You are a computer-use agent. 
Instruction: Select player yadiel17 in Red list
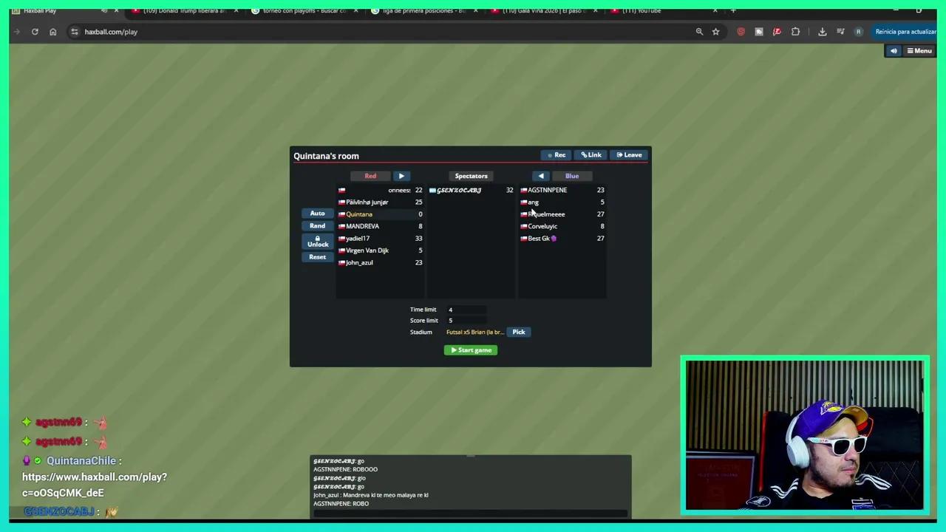pyautogui.click(x=358, y=239)
